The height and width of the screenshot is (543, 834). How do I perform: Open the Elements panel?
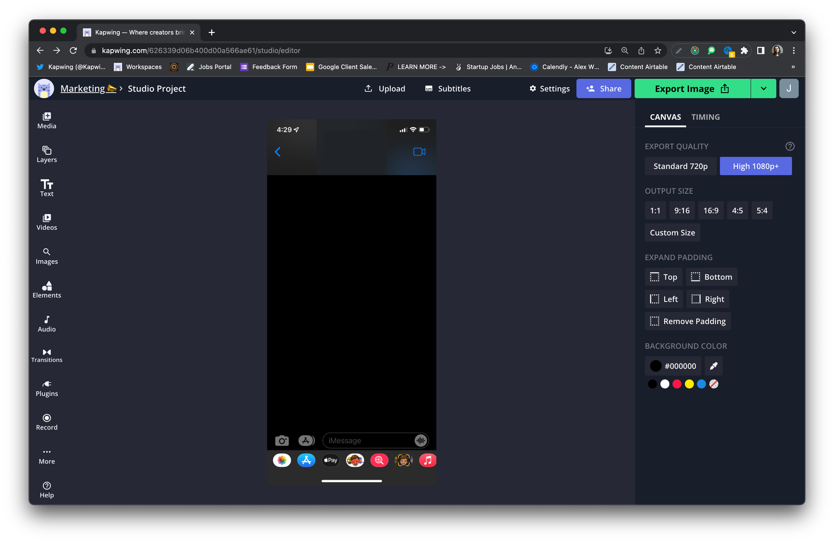point(47,289)
